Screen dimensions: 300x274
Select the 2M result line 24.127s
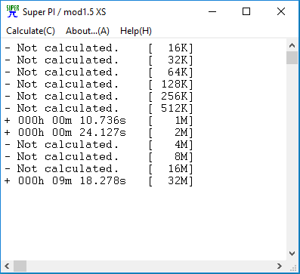click(x=99, y=133)
